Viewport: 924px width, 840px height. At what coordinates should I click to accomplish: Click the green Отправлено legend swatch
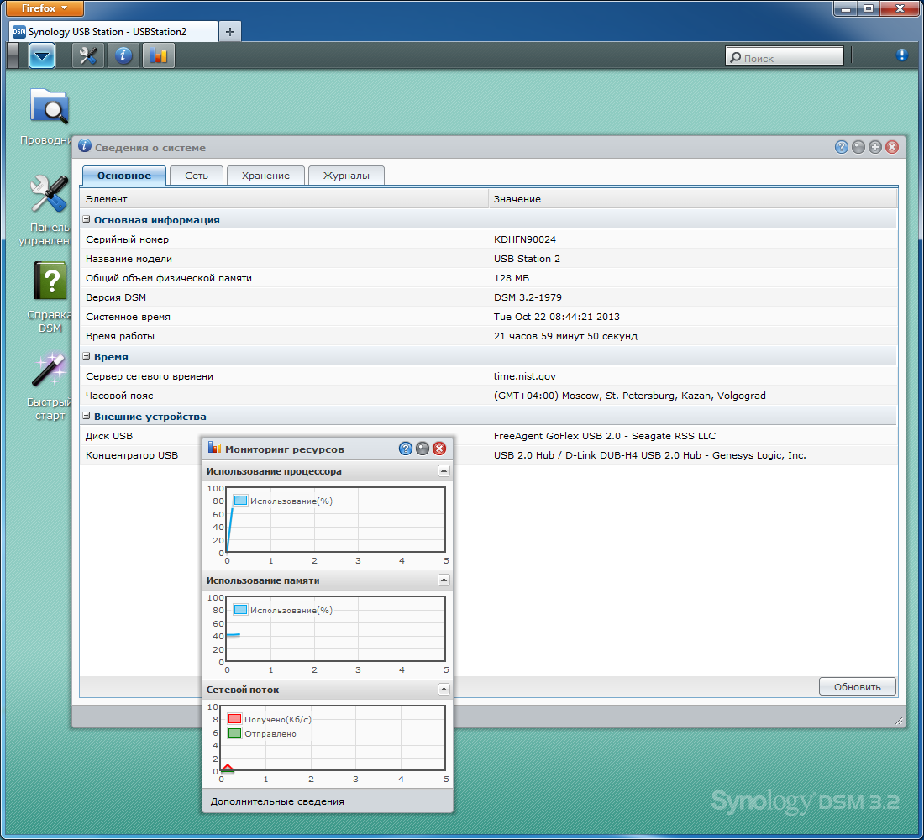[x=234, y=733]
